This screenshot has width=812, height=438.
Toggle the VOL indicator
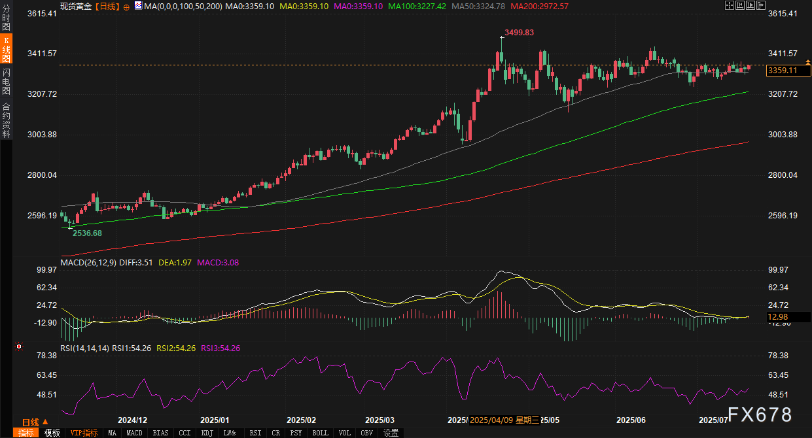click(x=345, y=433)
